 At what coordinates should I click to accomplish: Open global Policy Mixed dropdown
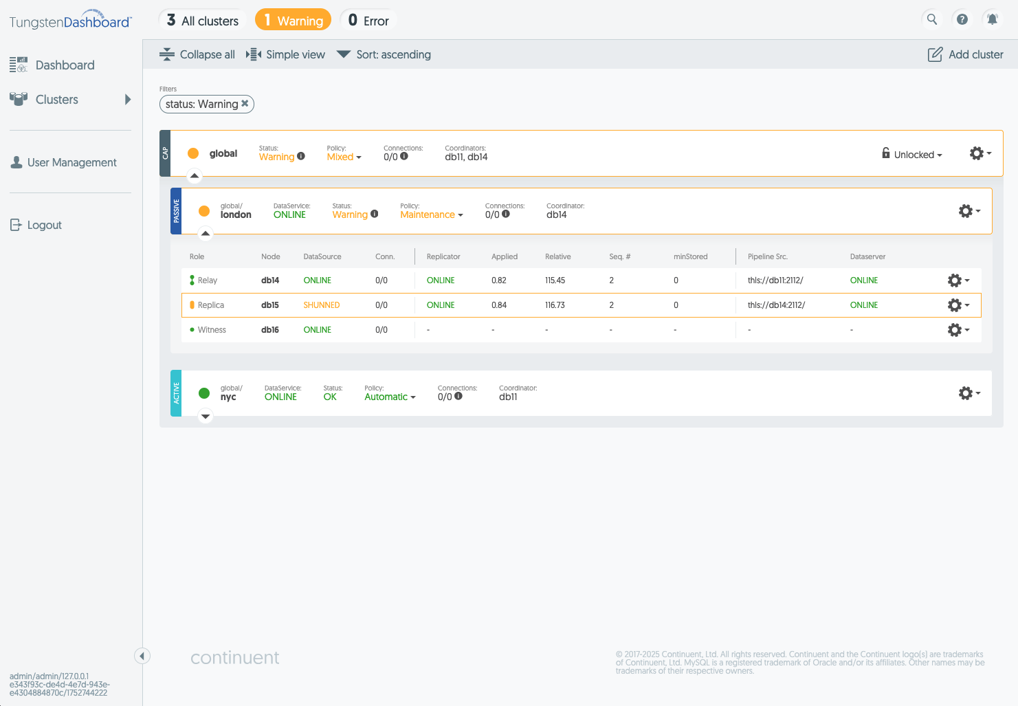(x=344, y=157)
